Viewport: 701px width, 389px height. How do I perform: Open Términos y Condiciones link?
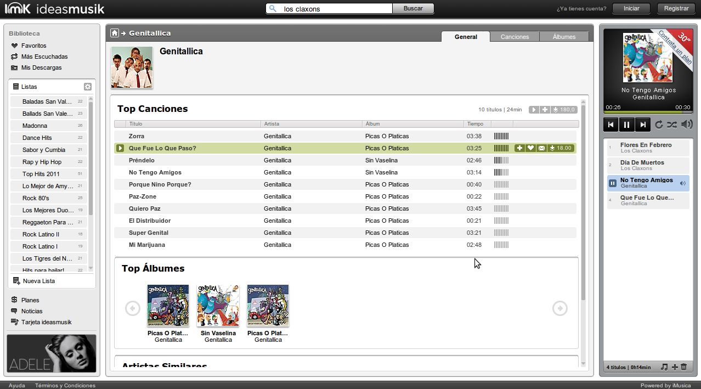(x=65, y=385)
